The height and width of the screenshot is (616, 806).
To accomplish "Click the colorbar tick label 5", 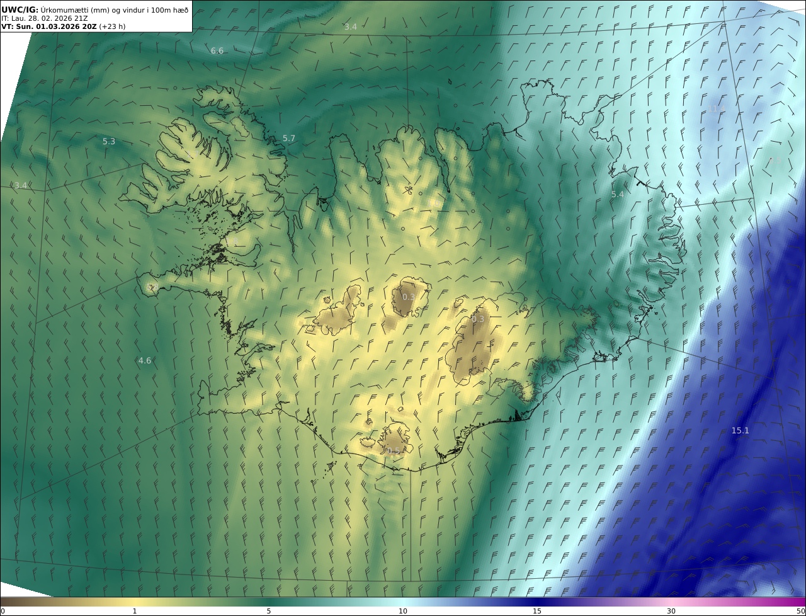I will (x=269, y=611).
